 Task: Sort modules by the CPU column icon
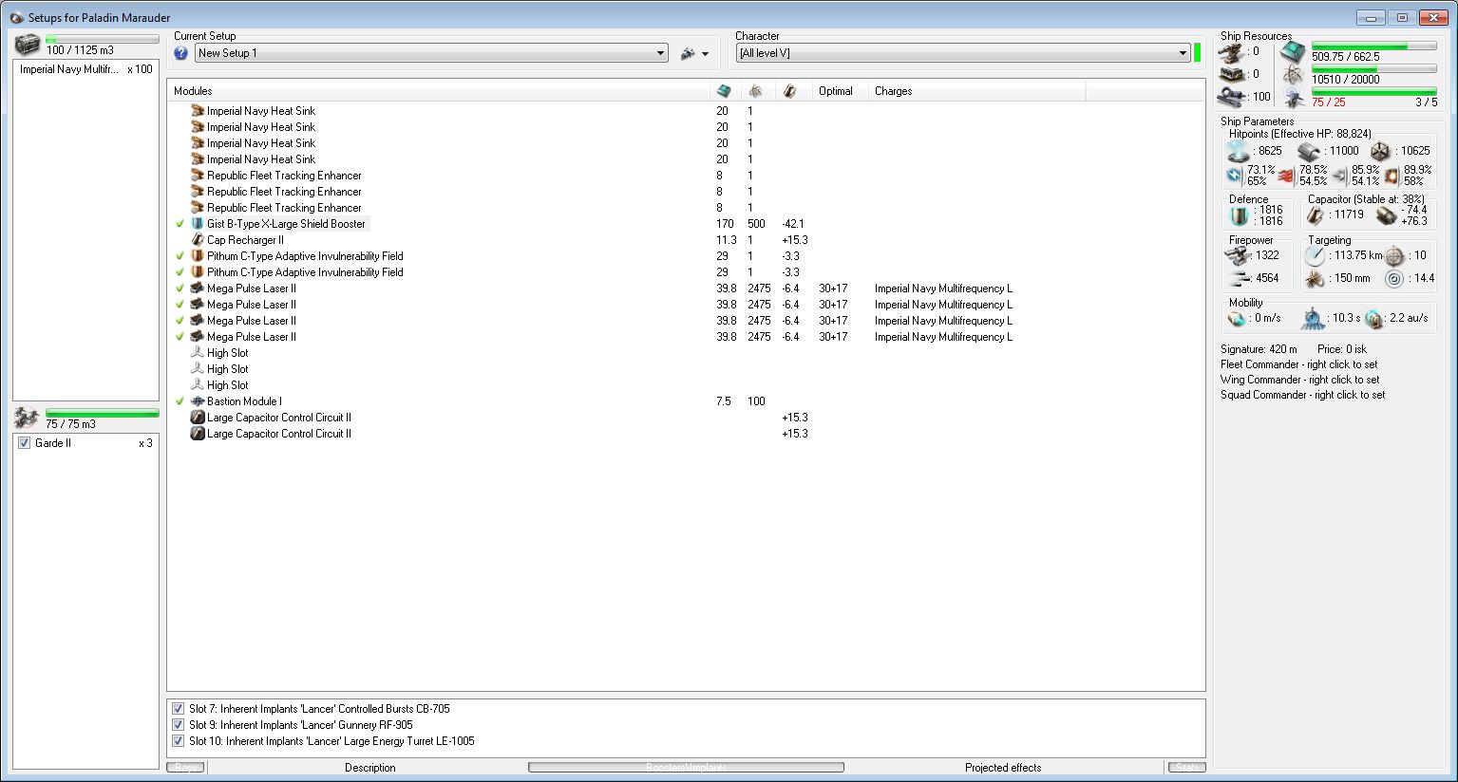tap(724, 91)
